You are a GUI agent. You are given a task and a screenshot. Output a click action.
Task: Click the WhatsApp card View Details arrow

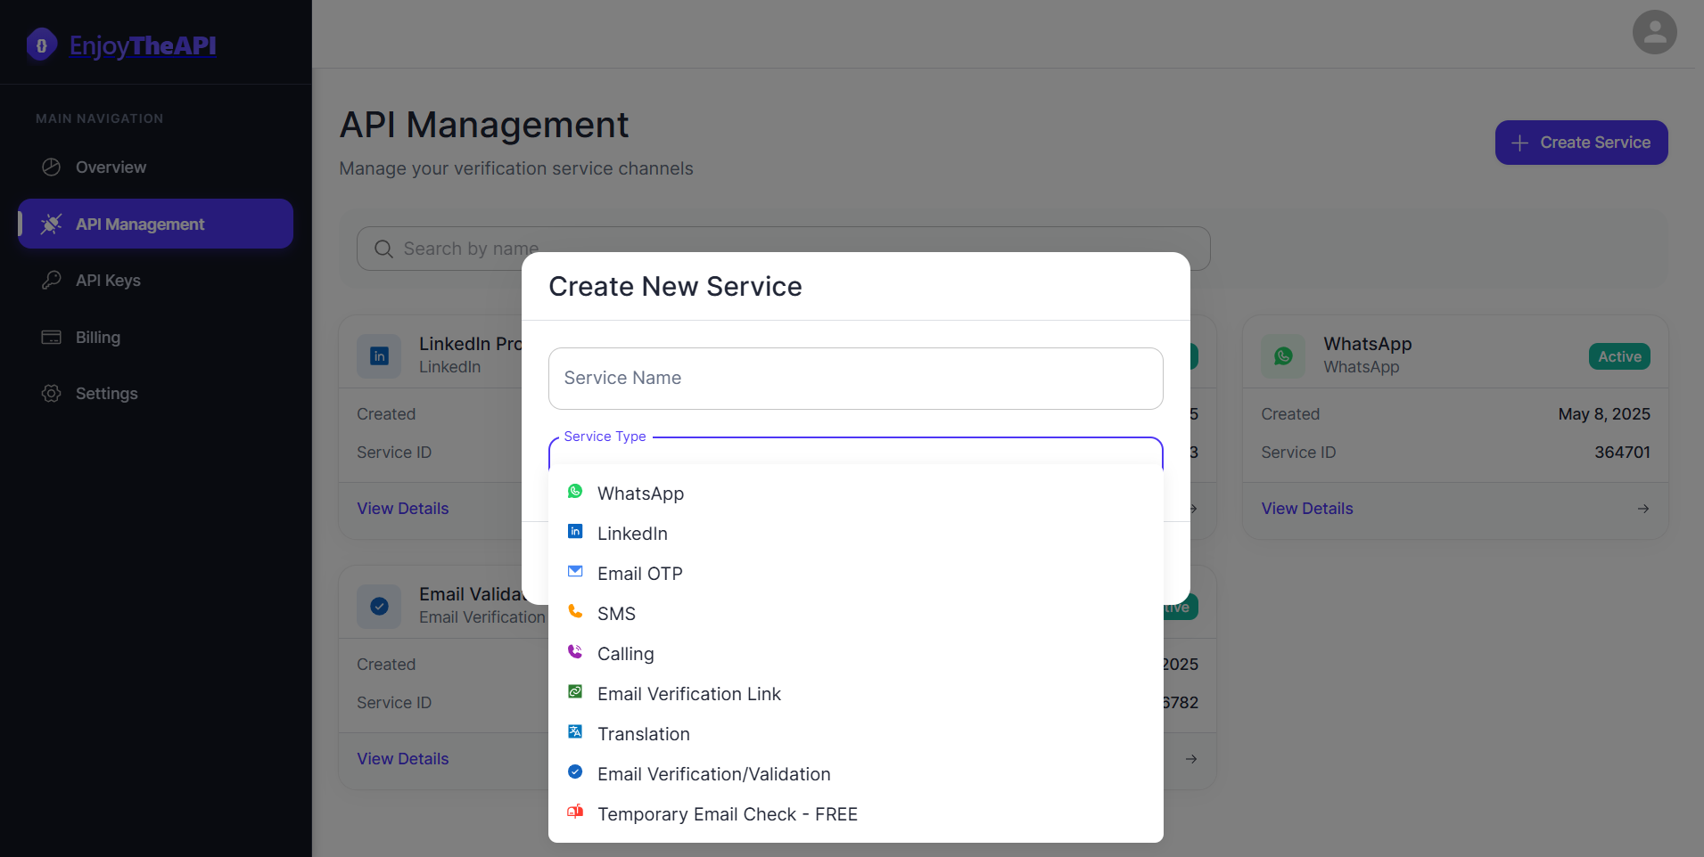[1643, 509]
